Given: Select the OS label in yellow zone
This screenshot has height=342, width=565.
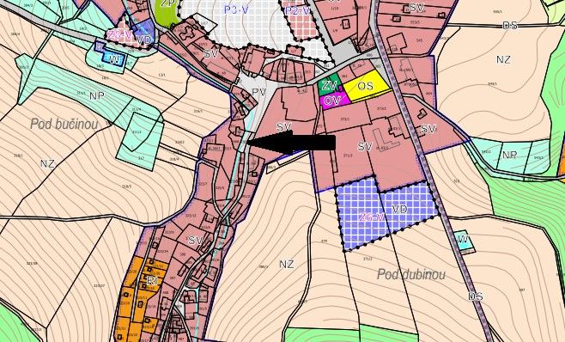Looking at the screenshot, I should tap(366, 86).
